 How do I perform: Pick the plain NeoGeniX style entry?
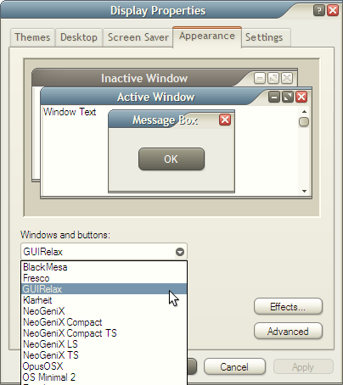pyautogui.click(x=104, y=311)
